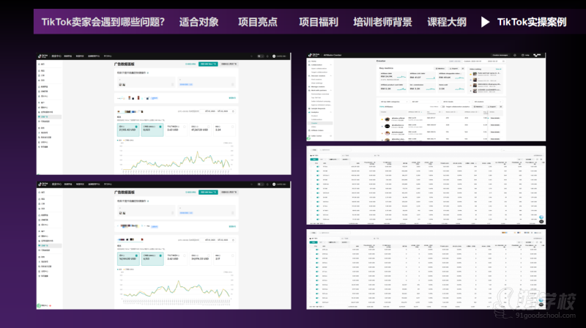The height and width of the screenshot is (328, 586).
Task: Open the "TikTok卖家会遇到哪些问题?" slide tab
Action: [103, 22]
